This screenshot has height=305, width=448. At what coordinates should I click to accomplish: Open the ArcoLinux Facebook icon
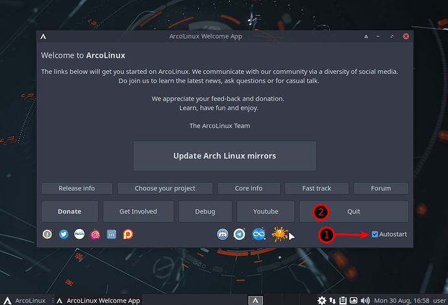(47, 234)
